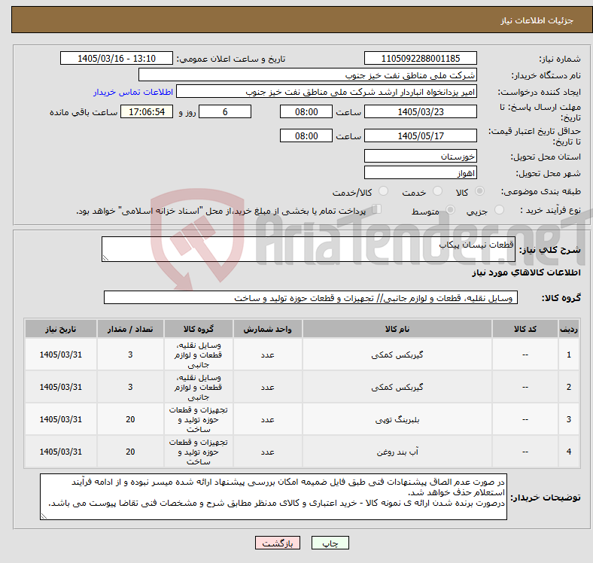Click the buyer name field شرکت ملی مناطق نفت خیز جنوب
The width and height of the screenshot is (593, 563).
point(308,75)
